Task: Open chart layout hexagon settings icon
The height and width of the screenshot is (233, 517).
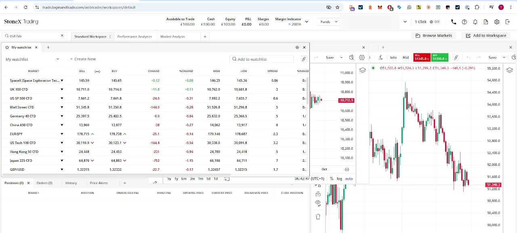Action: coord(362,57)
